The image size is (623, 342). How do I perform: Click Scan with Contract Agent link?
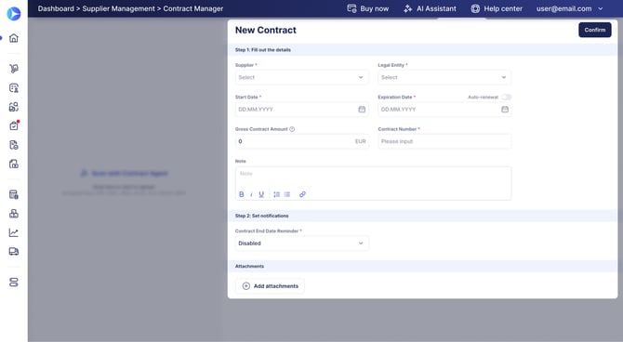(125, 173)
